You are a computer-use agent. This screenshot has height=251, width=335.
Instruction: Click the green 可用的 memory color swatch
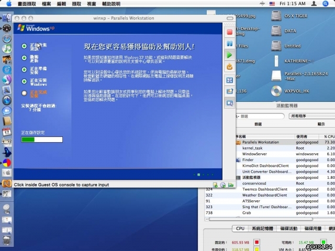click(x=323, y=242)
